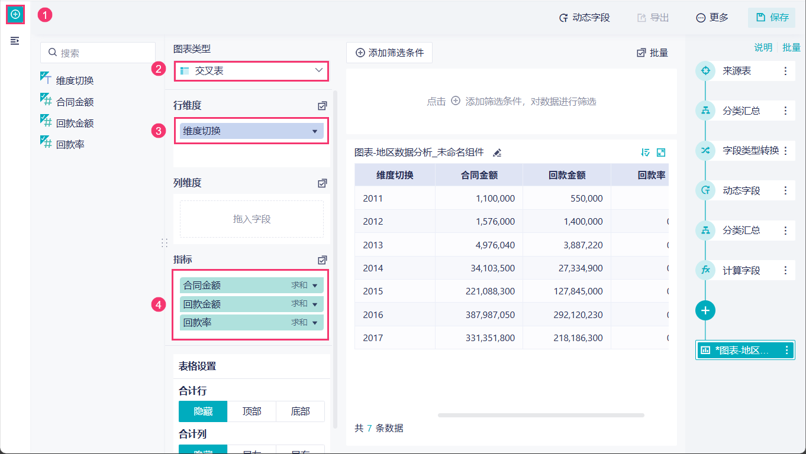Click 添加筛选条件 button
806x454 pixels.
[x=389, y=53]
